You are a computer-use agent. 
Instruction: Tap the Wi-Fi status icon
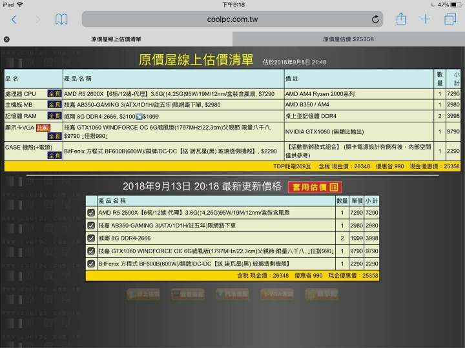(20, 5)
